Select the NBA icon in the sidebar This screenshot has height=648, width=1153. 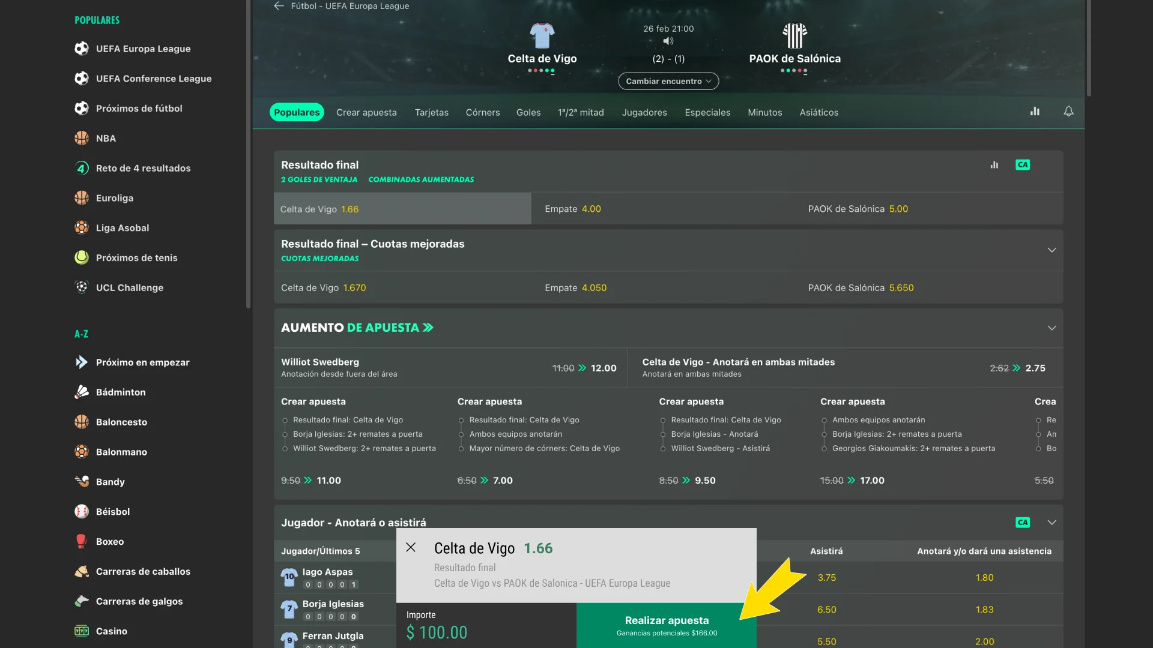point(82,138)
